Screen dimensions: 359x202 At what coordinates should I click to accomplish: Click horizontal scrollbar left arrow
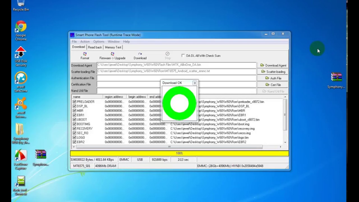click(74, 147)
